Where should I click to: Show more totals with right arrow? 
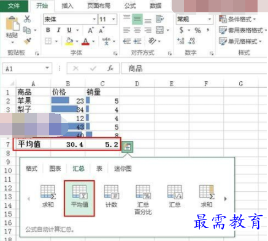click(226, 199)
